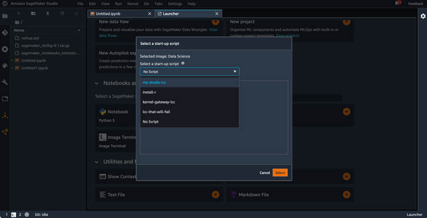This screenshot has width=427, height=218.
Task: Click the plus icon for Markdown File
Action: click(346, 195)
